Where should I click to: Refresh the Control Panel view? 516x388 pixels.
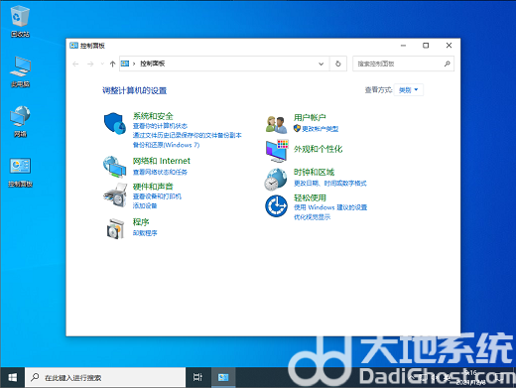click(338, 64)
